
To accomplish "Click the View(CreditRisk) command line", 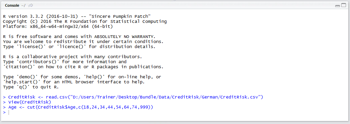I will (x=27, y=102).
